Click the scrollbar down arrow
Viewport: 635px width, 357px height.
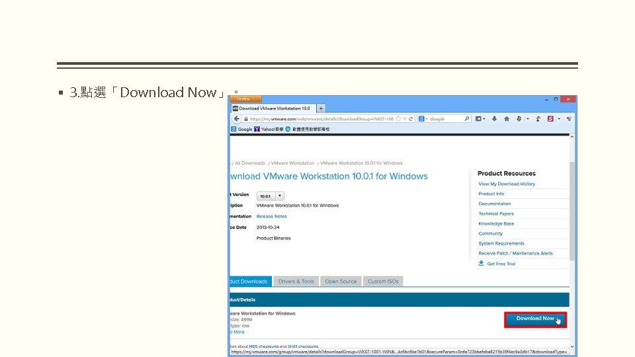[x=571, y=346]
